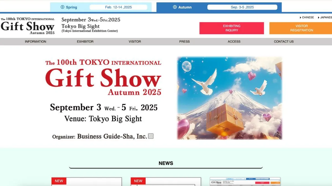Click the first news card NEW badge
This screenshot has height=186, width=332.
click(59, 181)
